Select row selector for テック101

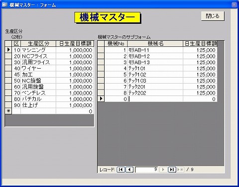pos(101,68)
